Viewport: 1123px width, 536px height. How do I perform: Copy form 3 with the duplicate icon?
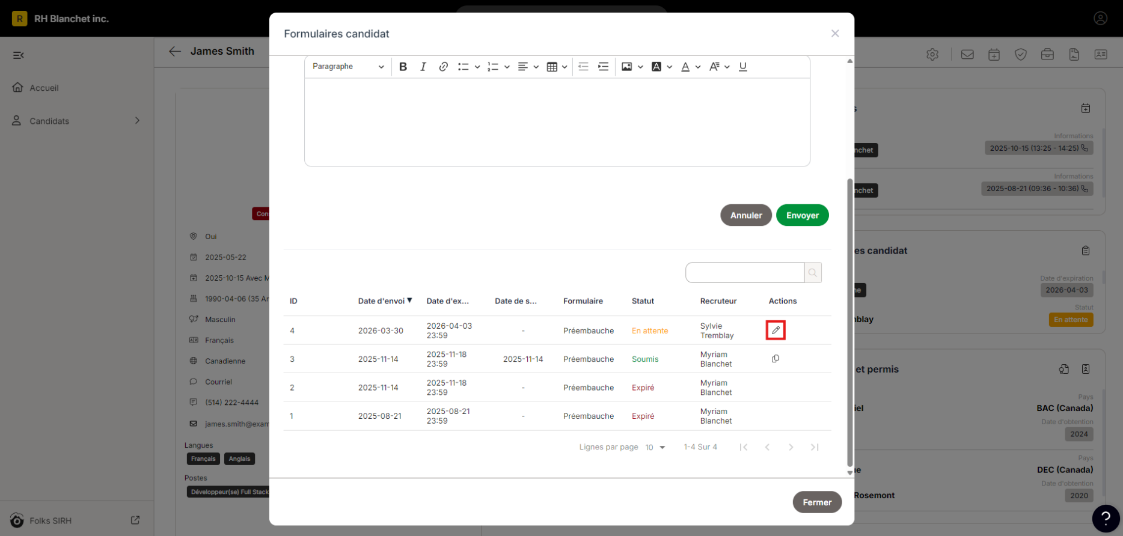tap(776, 359)
